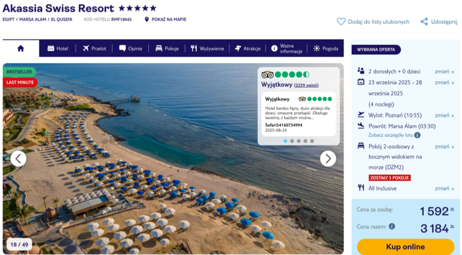Open the Pokoje tab
The width and height of the screenshot is (462, 255).
(x=166, y=48)
